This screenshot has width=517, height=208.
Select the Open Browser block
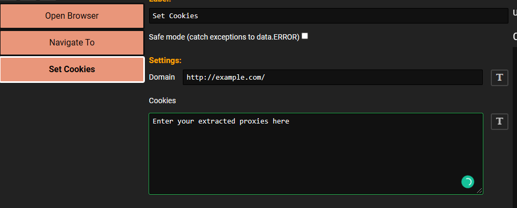(72, 16)
